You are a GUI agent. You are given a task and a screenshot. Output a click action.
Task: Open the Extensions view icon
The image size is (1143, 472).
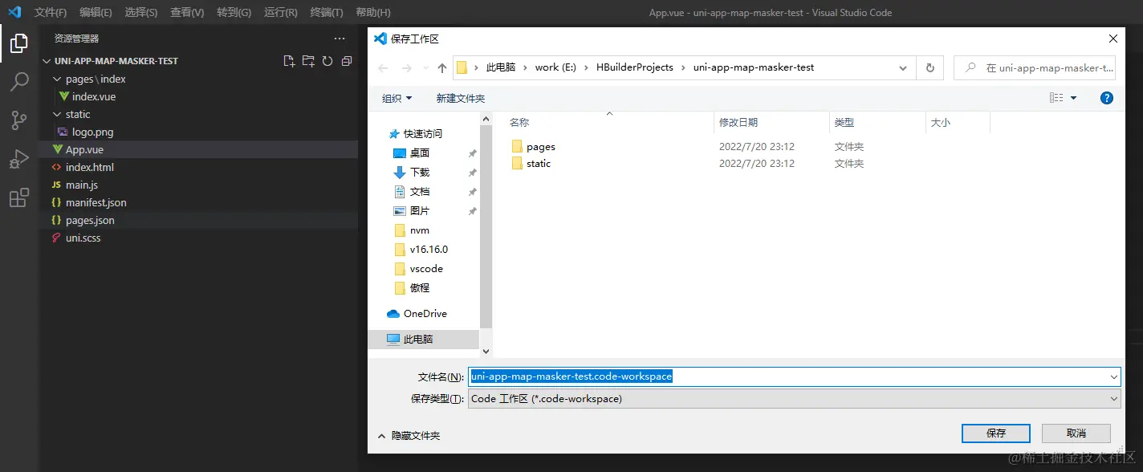click(x=19, y=197)
